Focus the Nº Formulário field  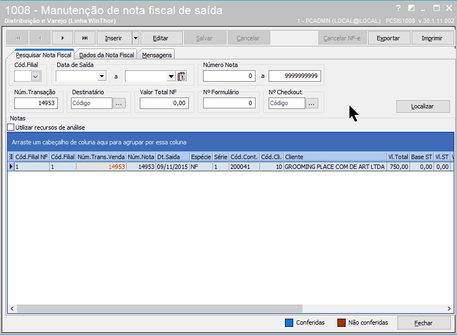229,103
